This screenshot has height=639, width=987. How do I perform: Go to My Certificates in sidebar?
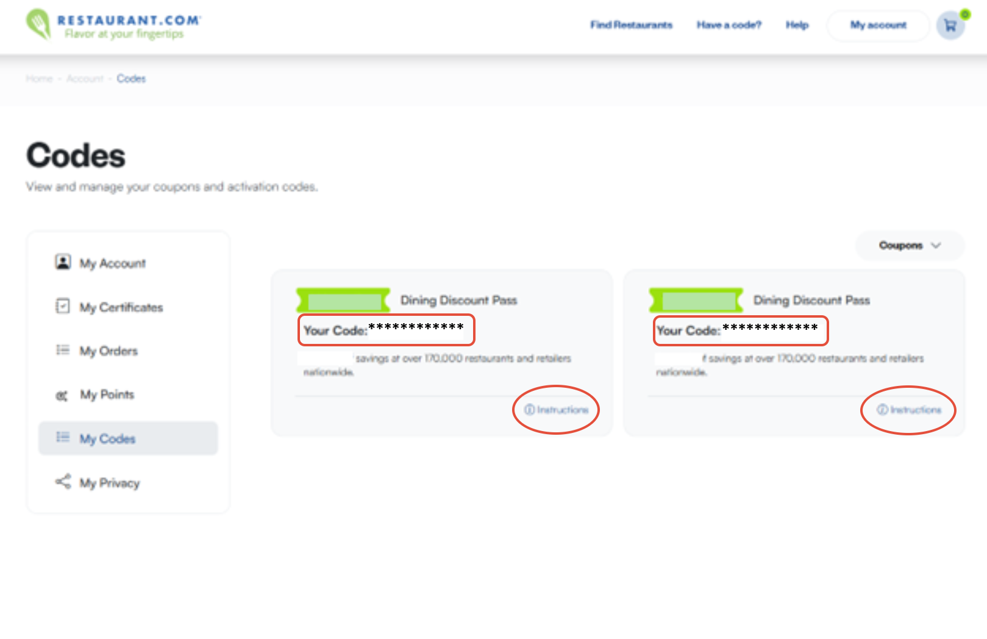coord(121,307)
